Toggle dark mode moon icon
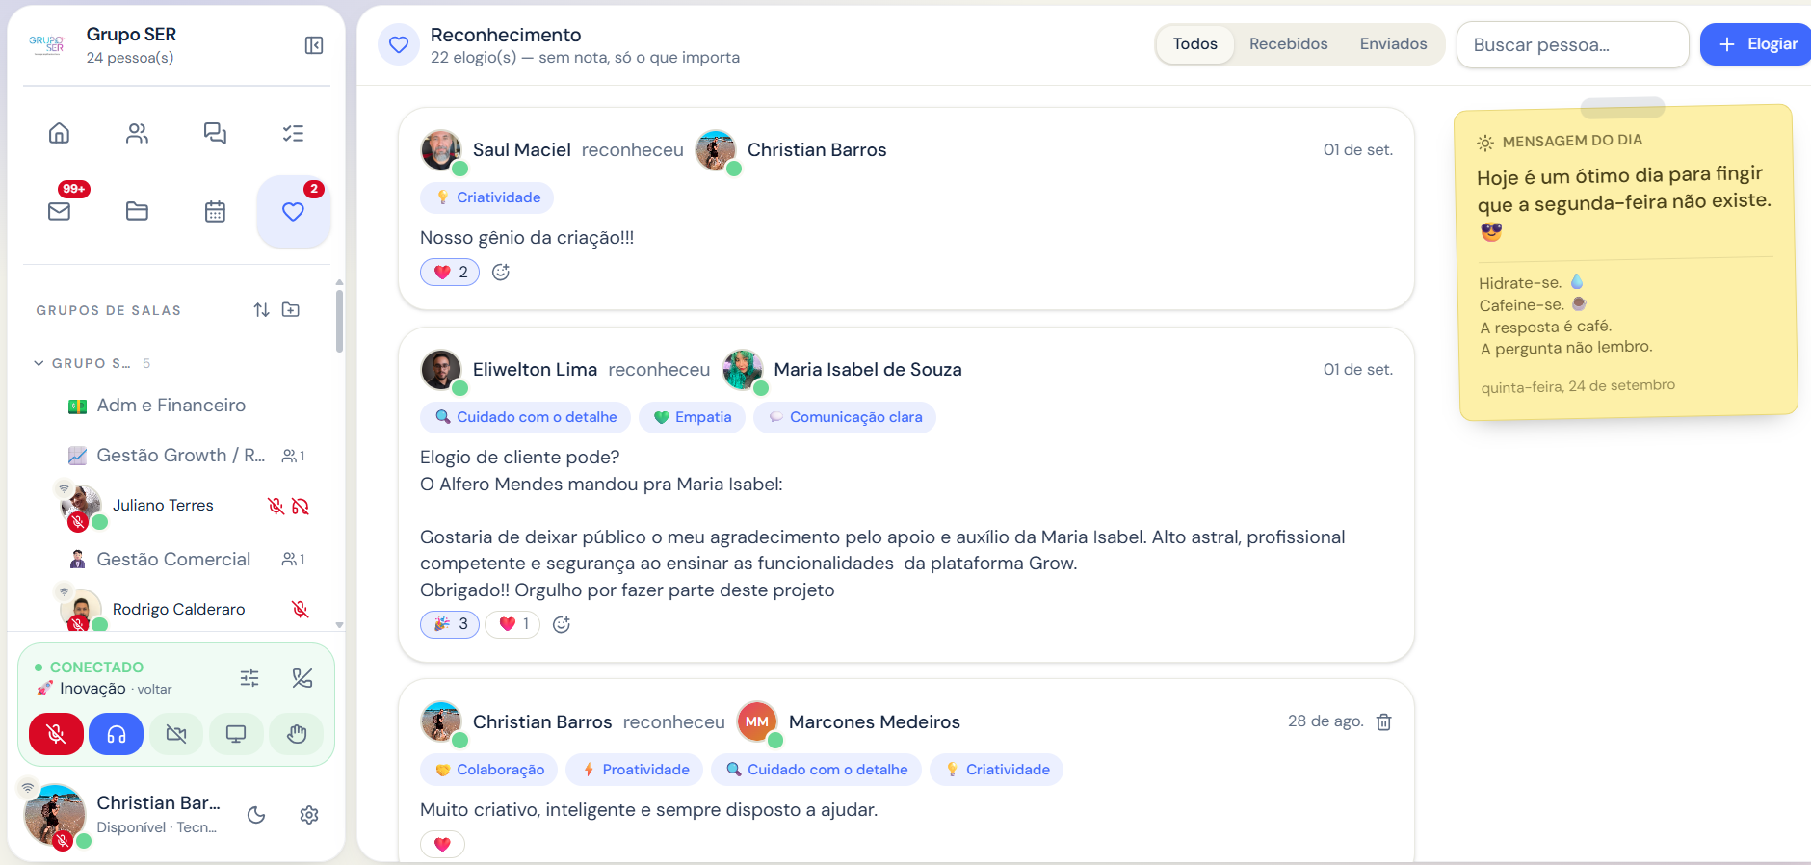 click(256, 815)
